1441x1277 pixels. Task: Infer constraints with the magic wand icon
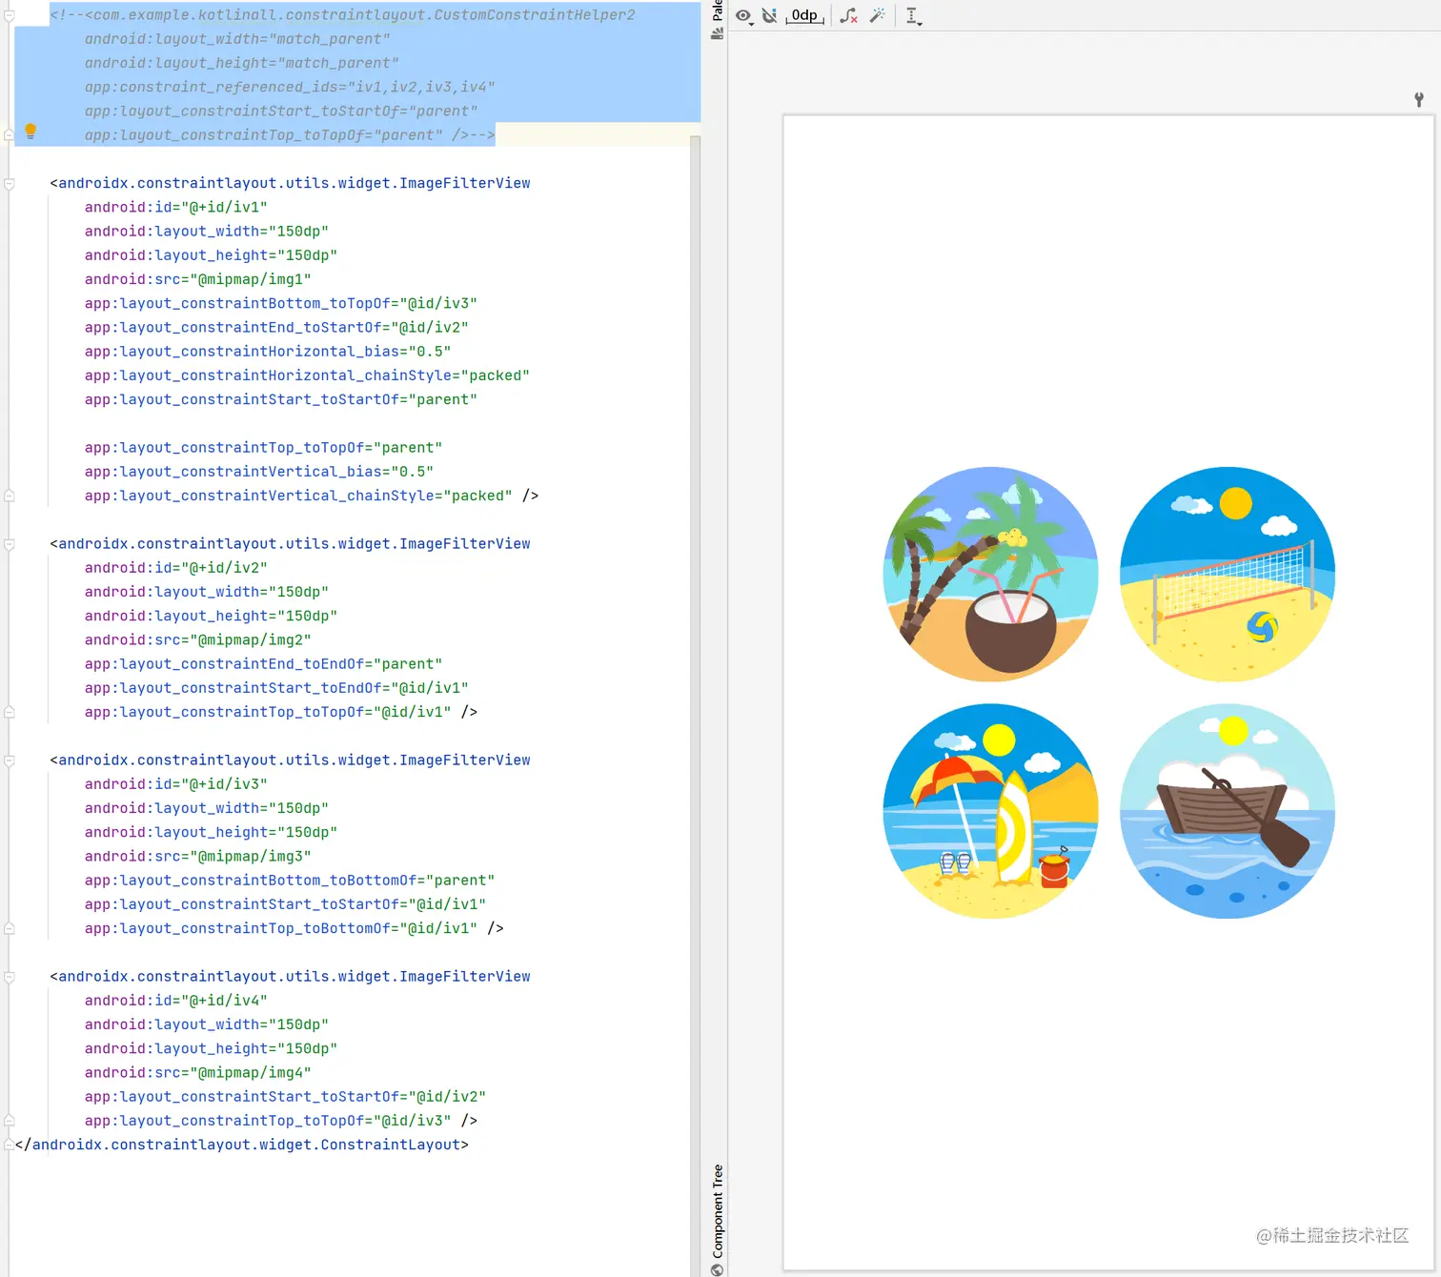878,15
